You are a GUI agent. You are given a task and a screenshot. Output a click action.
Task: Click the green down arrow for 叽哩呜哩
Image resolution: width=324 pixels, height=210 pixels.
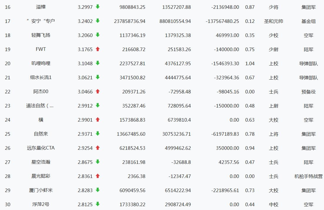pos(98,63)
